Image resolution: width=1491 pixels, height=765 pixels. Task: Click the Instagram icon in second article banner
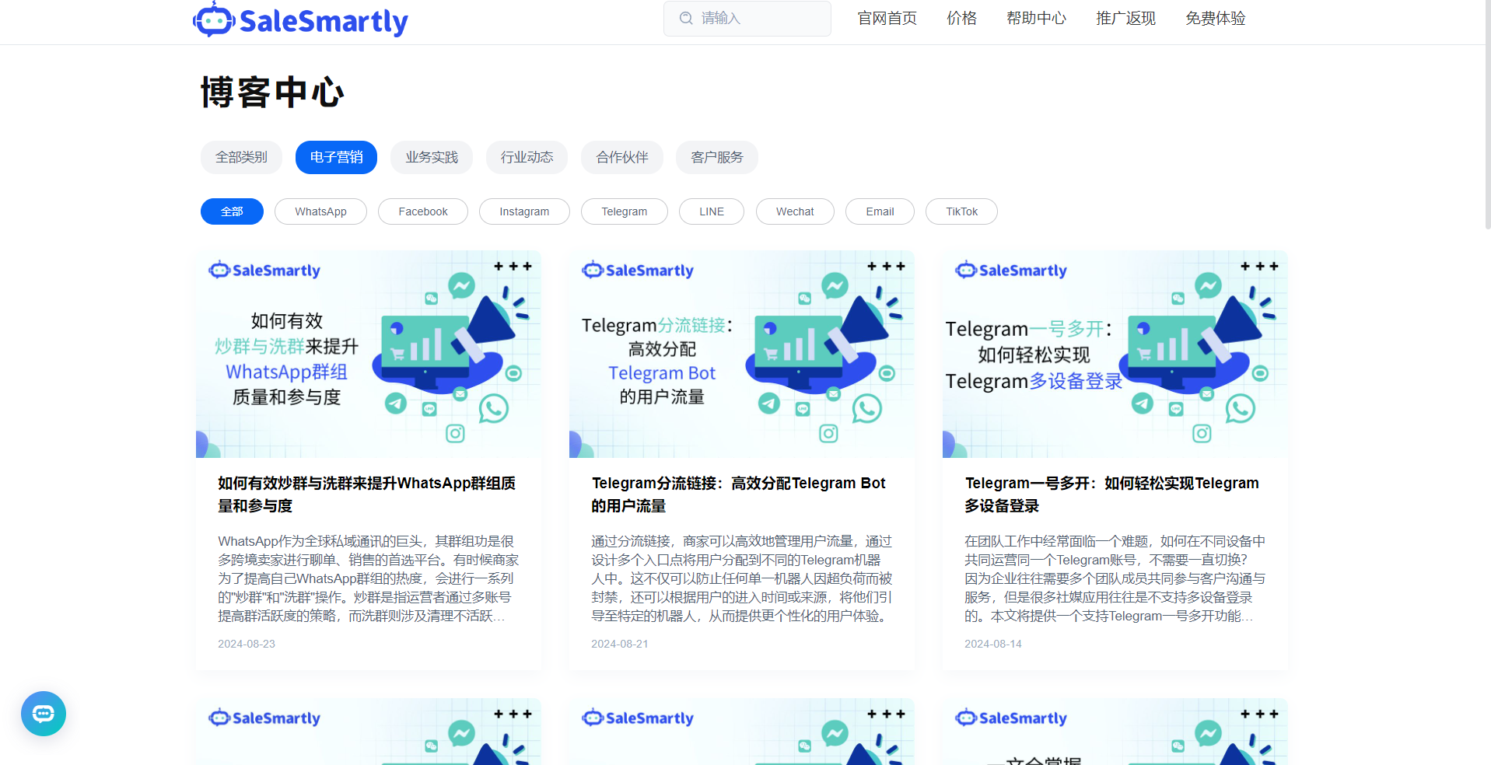pos(828,433)
